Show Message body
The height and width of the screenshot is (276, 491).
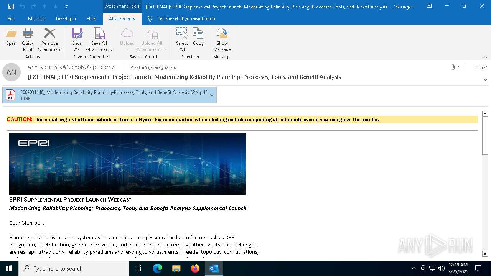coord(222,40)
